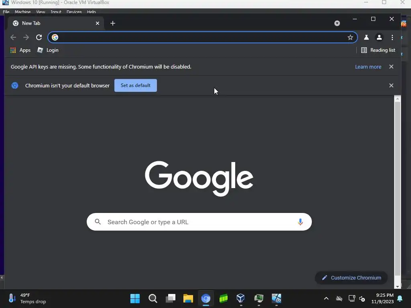Open the VirtualBox Devices menu
The image size is (411, 308).
tap(74, 12)
